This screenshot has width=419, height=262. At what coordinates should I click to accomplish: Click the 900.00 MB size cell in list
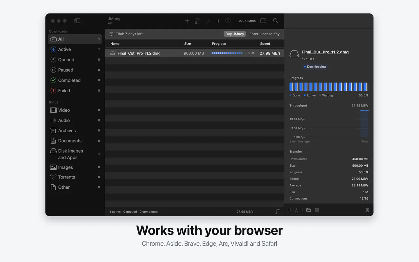[194, 53]
